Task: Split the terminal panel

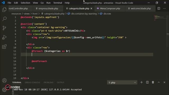Action: (147, 82)
